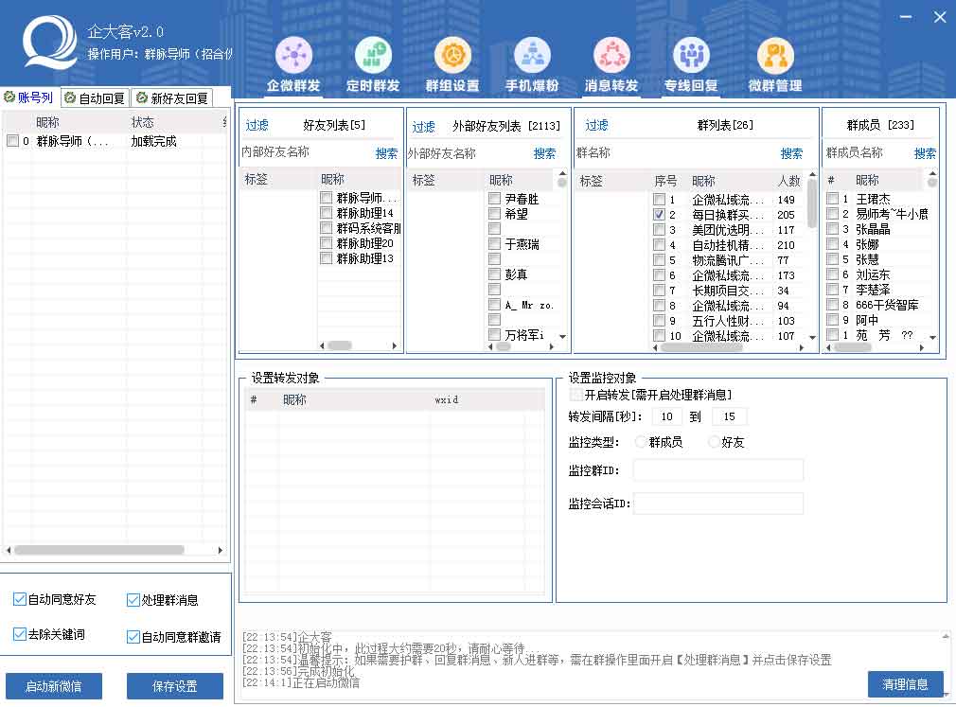Click the group members list down arrow
The height and width of the screenshot is (707, 956).
point(932,338)
